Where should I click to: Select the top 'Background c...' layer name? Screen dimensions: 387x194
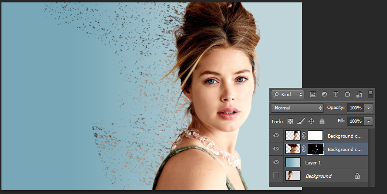[344, 136]
